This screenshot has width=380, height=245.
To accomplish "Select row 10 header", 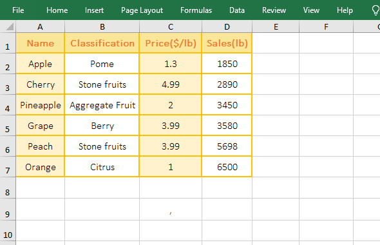I will pos(8,231).
